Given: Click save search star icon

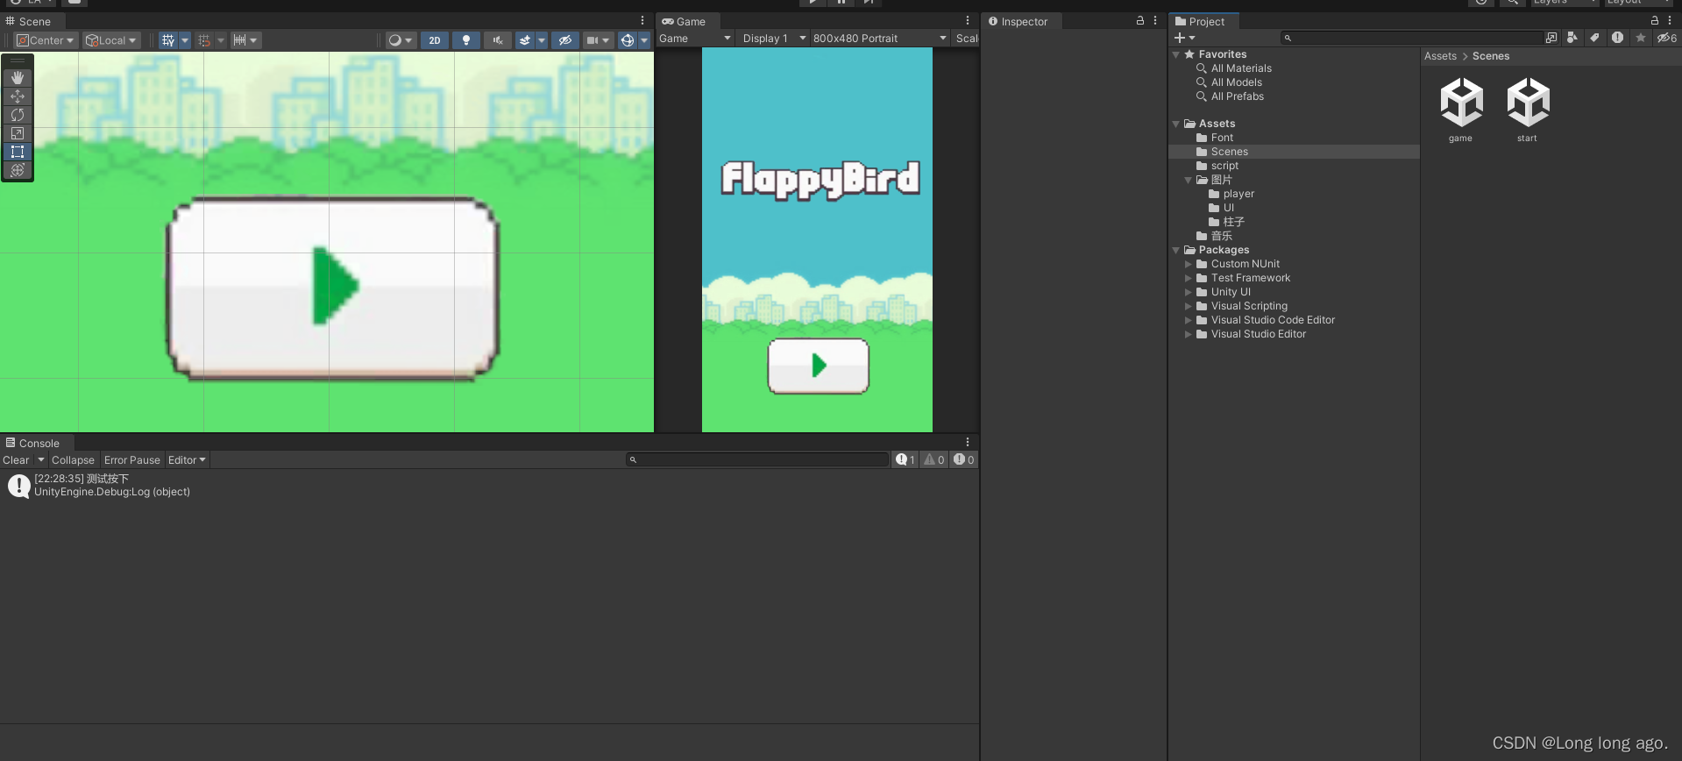Looking at the screenshot, I should tap(1641, 38).
